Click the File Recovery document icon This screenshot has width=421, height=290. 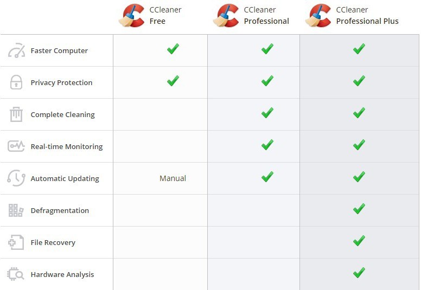[16, 242]
